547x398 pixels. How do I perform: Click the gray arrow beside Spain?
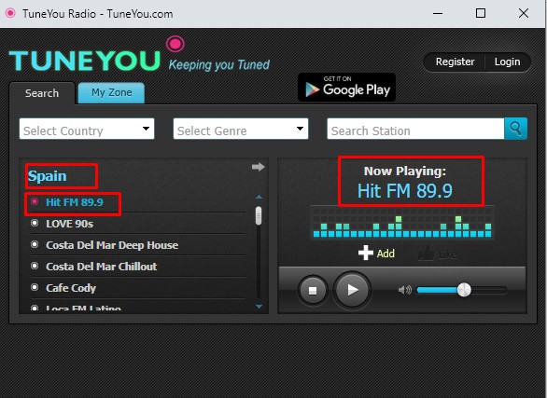[259, 167]
